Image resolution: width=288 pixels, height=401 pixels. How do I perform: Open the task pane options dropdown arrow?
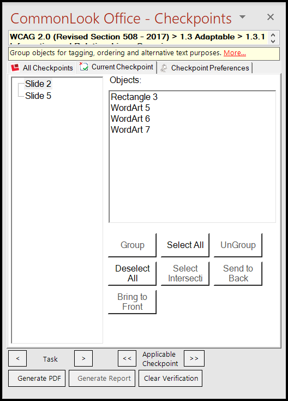click(x=242, y=17)
